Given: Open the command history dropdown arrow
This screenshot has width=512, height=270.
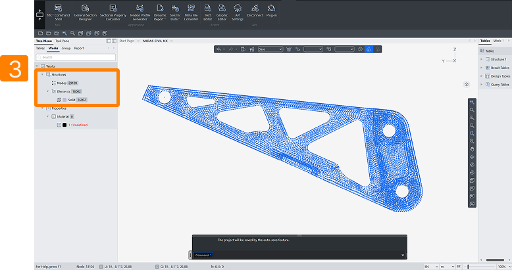Looking at the screenshot, I should coord(403,256).
